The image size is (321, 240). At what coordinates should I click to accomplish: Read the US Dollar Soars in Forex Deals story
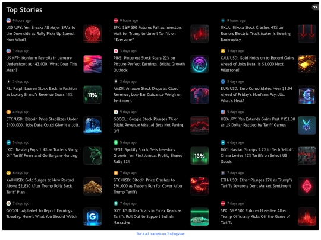click(x=147, y=216)
